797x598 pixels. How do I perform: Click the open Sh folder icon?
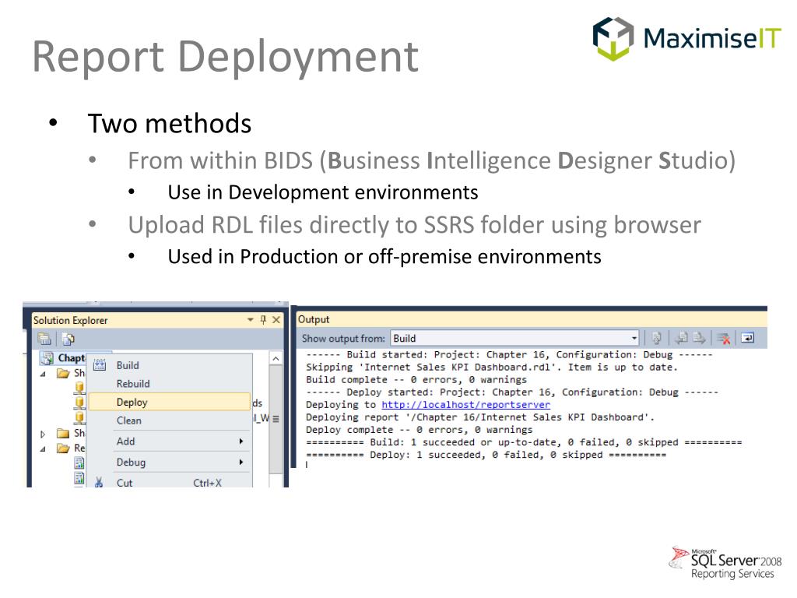pyautogui.click(x=64, y=373)
